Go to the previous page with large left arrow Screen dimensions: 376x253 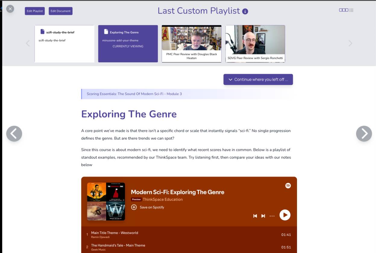(14, 133)
